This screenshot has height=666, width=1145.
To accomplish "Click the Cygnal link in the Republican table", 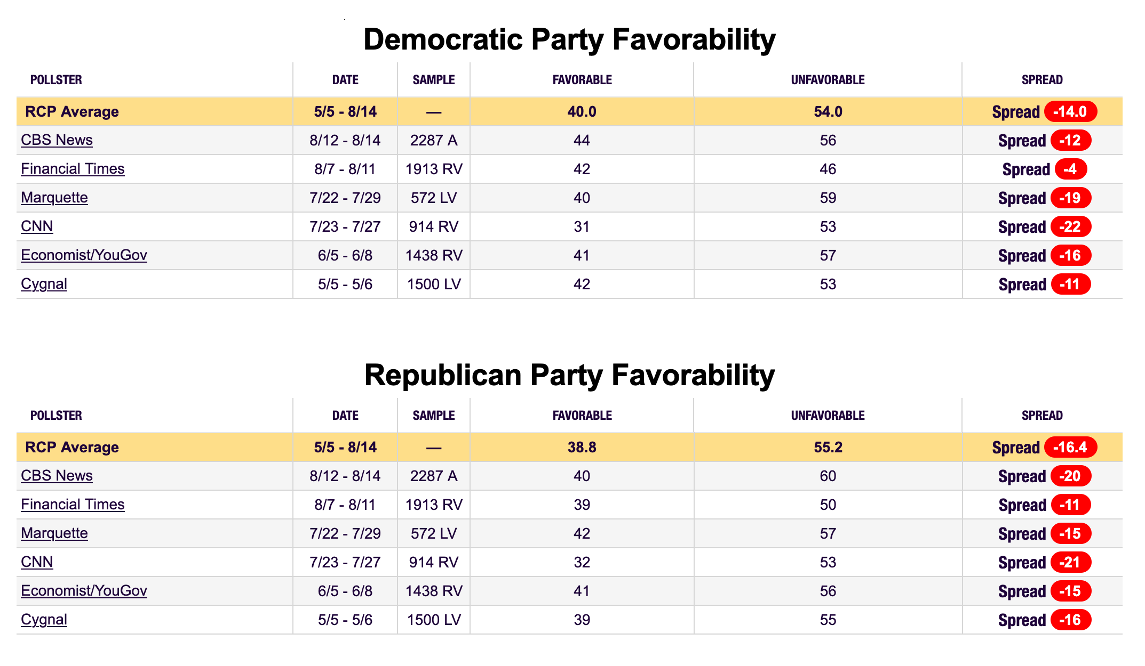I will point(44,620).
